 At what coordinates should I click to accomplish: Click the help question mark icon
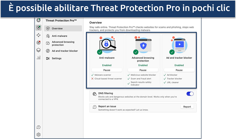click(38, 127)
